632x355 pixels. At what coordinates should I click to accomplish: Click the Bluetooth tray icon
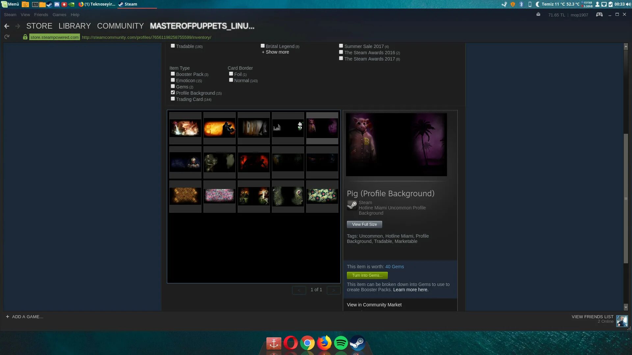(521, 4)
